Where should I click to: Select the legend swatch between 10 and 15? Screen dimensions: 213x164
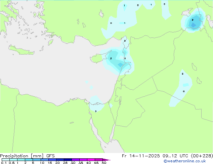(44, 160)
